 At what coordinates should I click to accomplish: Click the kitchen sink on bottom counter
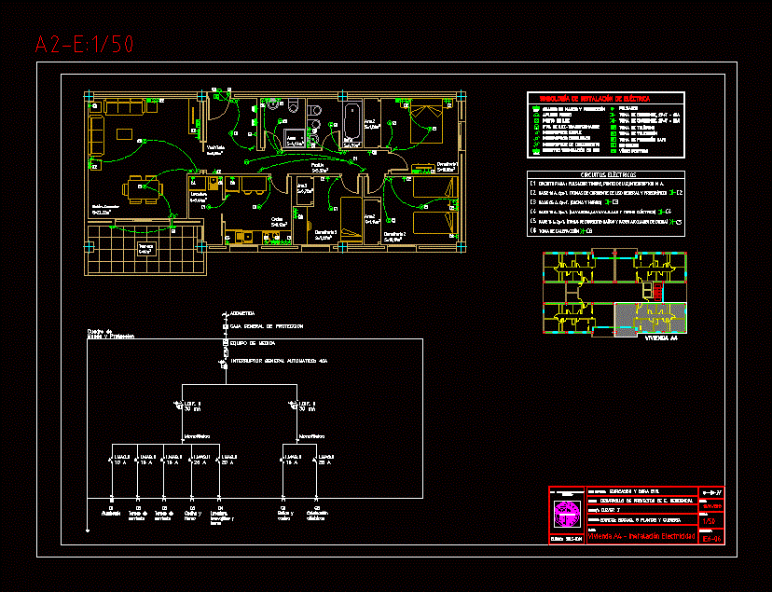[x=243, y=237]
